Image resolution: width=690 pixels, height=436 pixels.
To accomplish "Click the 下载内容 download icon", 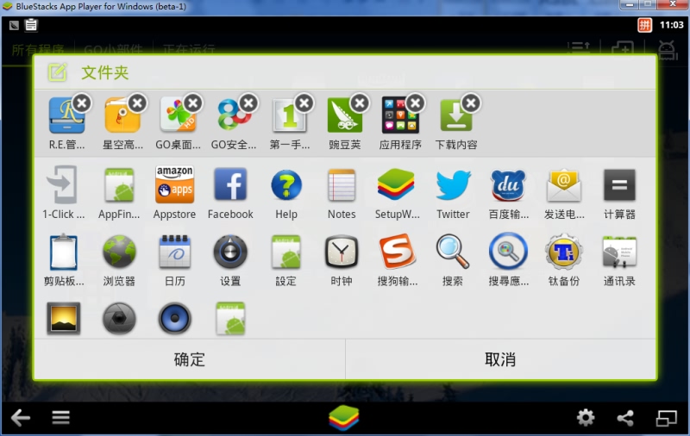I will tap(456, 116).
